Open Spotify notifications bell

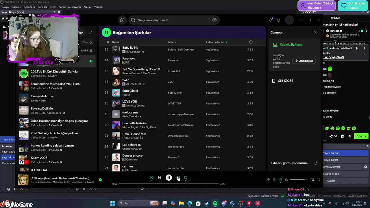[271, 20]
